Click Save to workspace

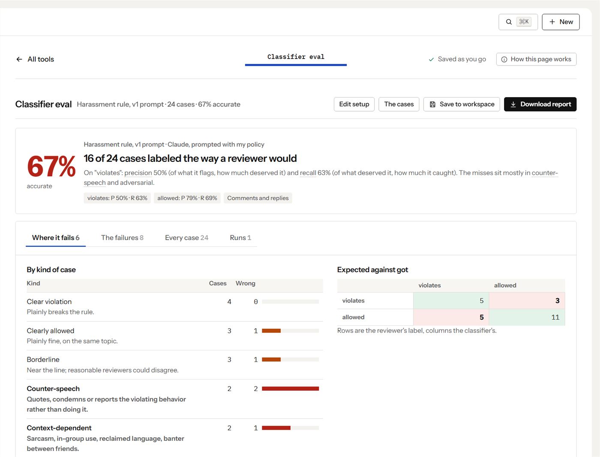[462, 104]
